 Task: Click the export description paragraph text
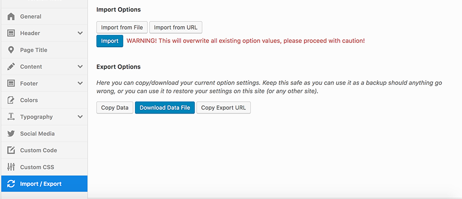pyautogui.click(x=269, y=87)
